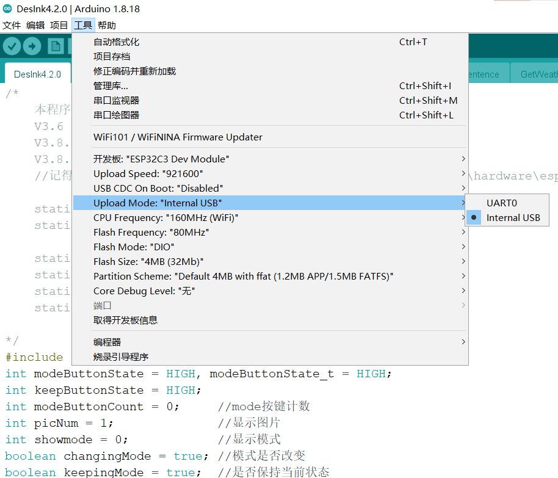Choose 修正编码并重新加载 menu entry
This screenshot has width=558, height=478.
(270, 71)
